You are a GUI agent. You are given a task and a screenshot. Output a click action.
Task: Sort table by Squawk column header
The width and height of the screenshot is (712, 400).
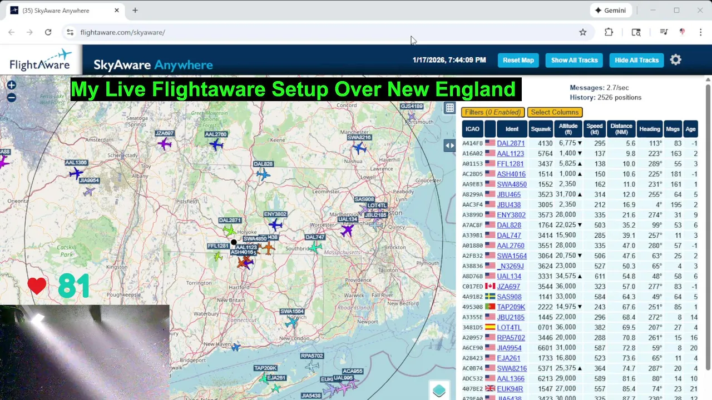pos(541,129)
